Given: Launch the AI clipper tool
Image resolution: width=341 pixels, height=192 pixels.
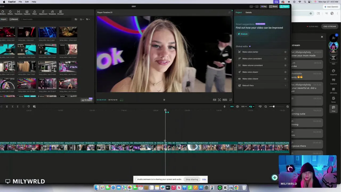Looking at the screenshot, I should click(x=87, y=100).
